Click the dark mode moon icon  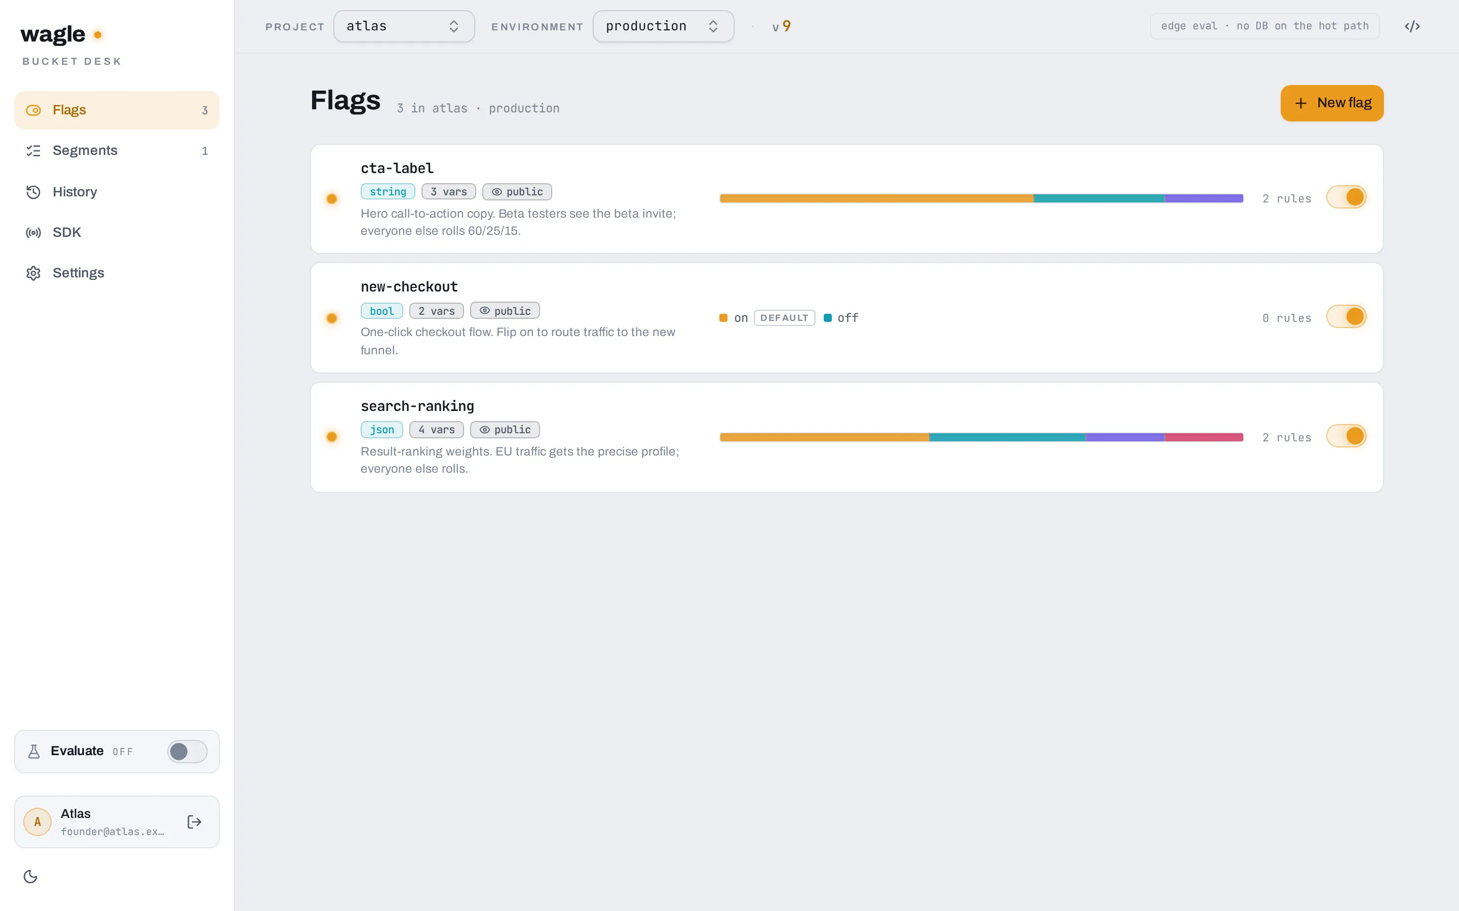31,876
